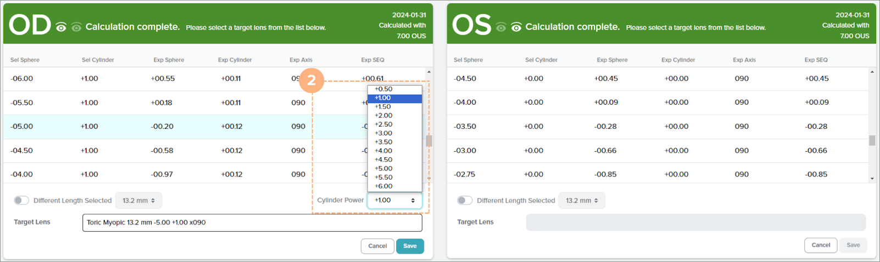Screen dimensions: 880x262
Task: Cancel the OS lens selection
Action: pos(821,245)
